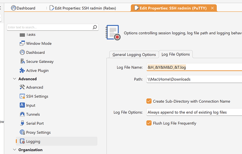The width and height of the screenshot is (242, 154).
Task: Uncheck Create Sub-Directory with Connection Name
Action: [x=149, y=101]
